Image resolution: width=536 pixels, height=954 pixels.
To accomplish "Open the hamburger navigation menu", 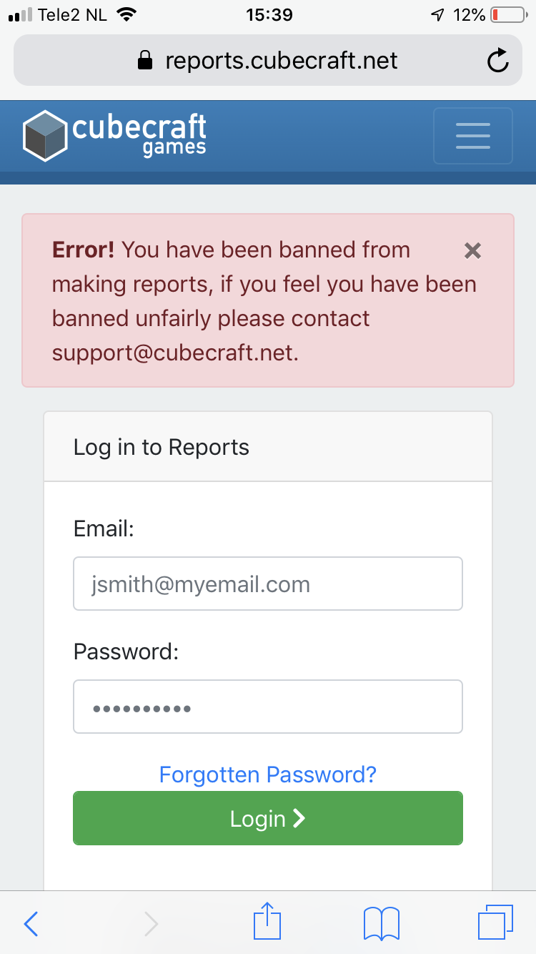I will click(x=472, y=135).
